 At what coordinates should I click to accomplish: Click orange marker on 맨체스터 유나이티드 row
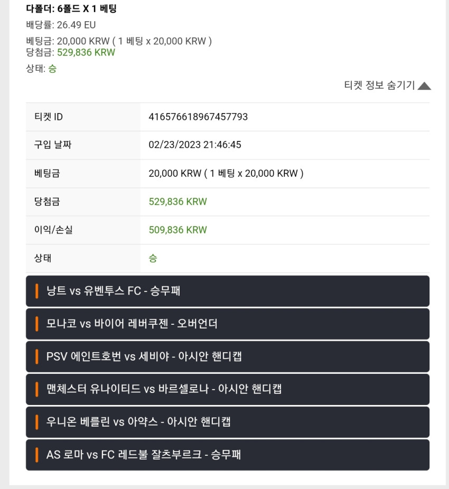click(37, 389)
